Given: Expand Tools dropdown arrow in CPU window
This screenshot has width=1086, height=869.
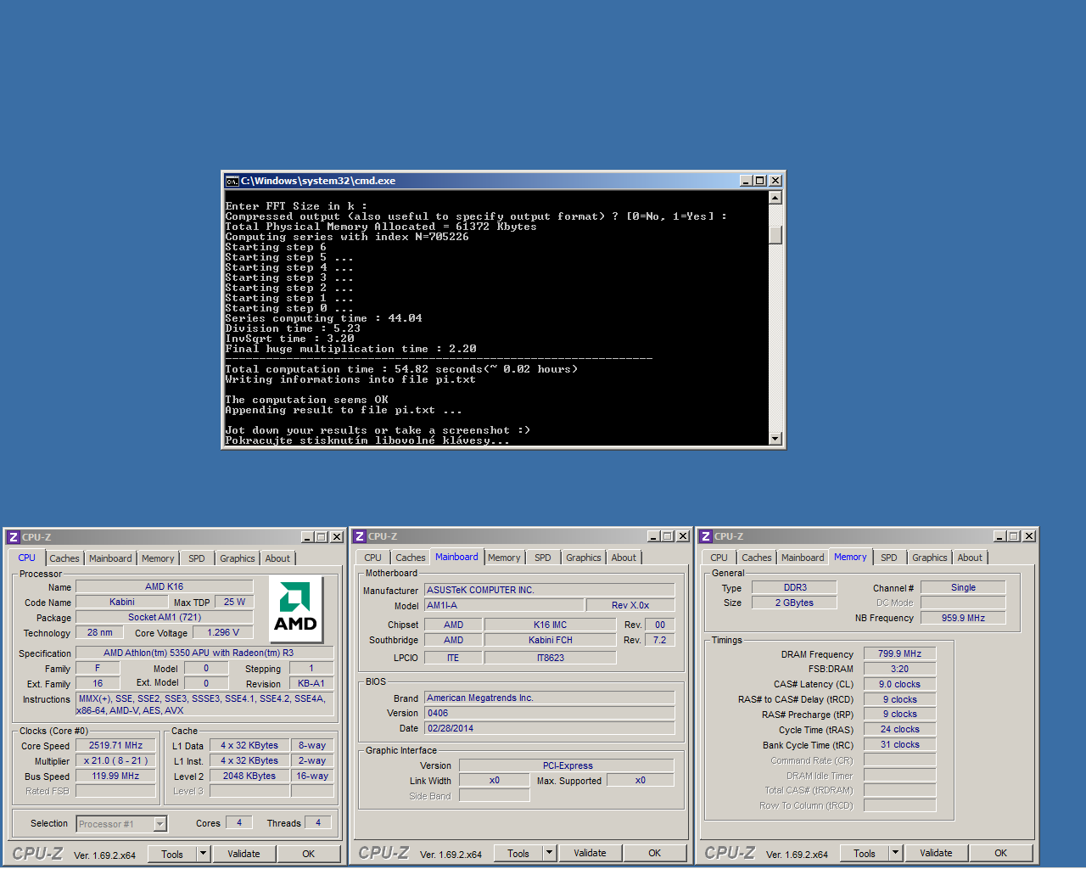Looking at the screenshot, I should click(203, 854).
